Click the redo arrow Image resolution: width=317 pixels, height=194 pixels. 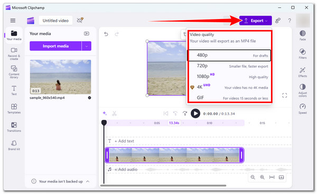coord(116,34)
